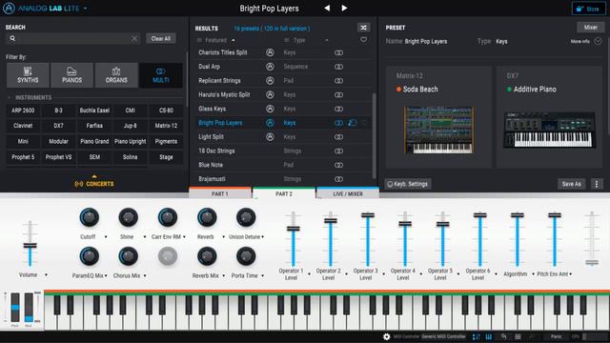Choose Generic MIDI Controller selector
The width and height of the screenshot is (610, 343).
(x=443, y=336)
